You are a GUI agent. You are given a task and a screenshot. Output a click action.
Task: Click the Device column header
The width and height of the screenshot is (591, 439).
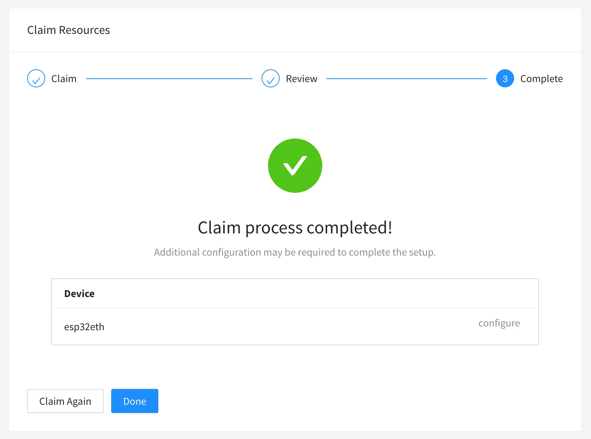point(80,294)
